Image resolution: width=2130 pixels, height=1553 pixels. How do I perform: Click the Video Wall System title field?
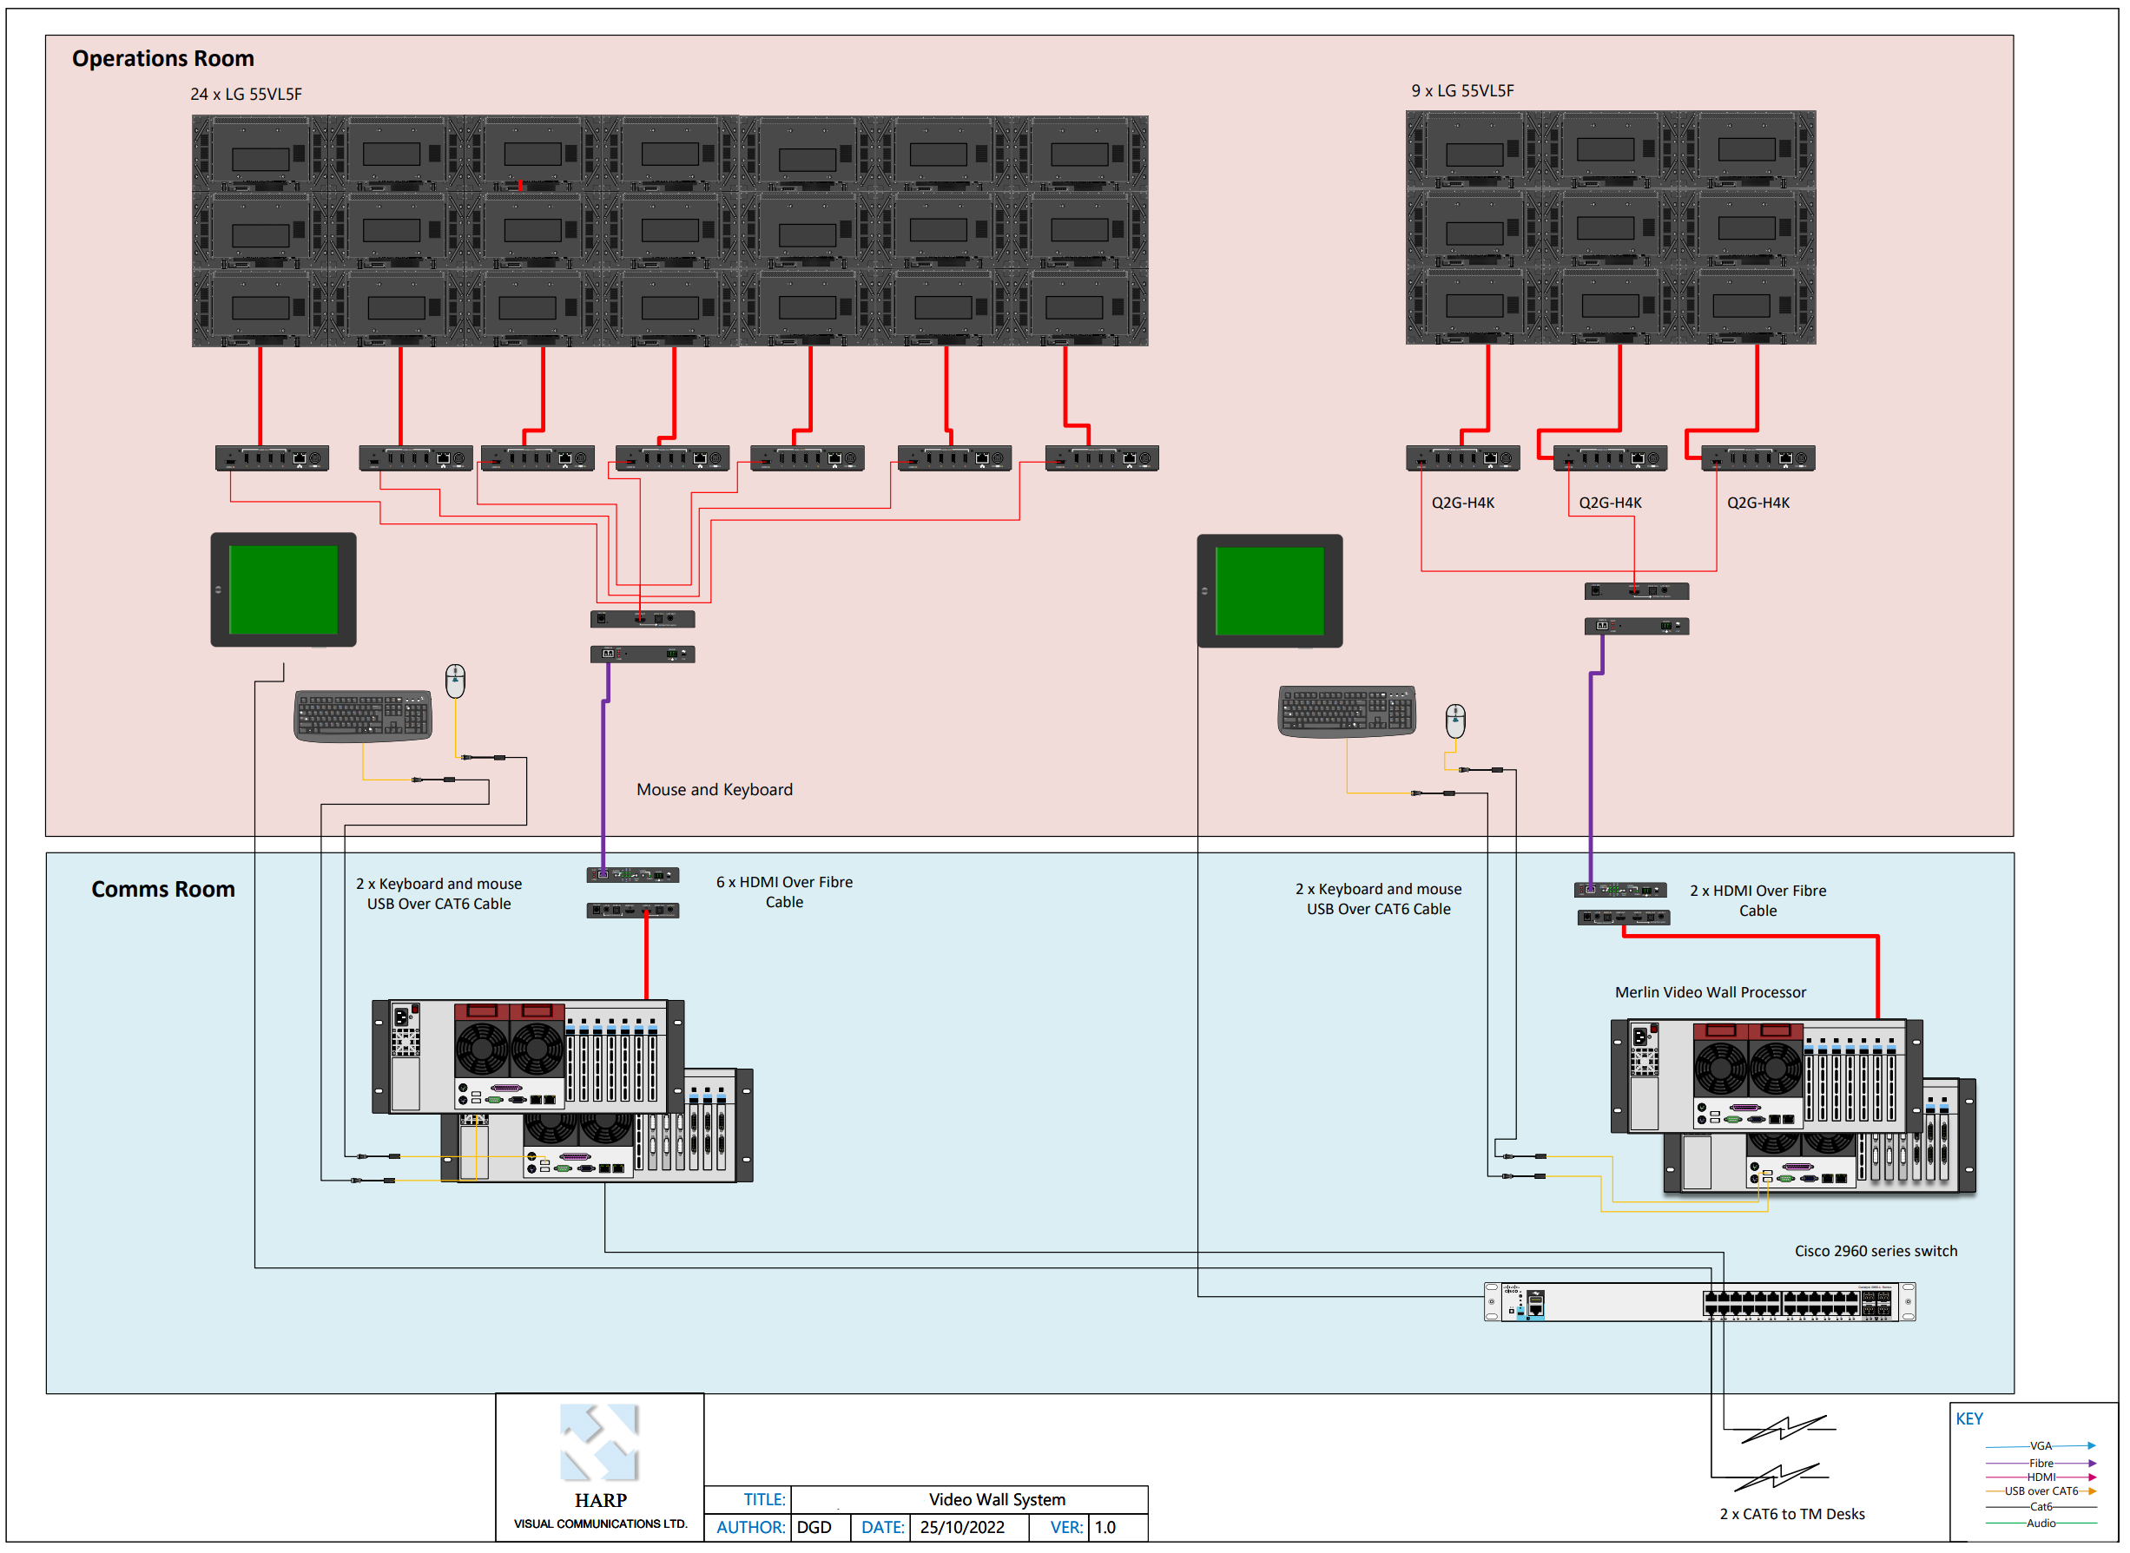point(970,1500)
